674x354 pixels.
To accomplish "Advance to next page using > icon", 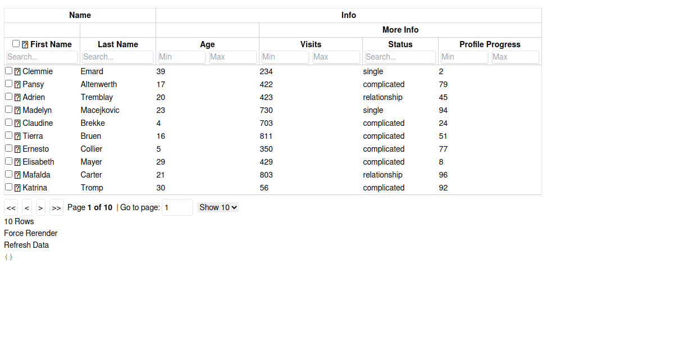I will click(x=40, y=207).
